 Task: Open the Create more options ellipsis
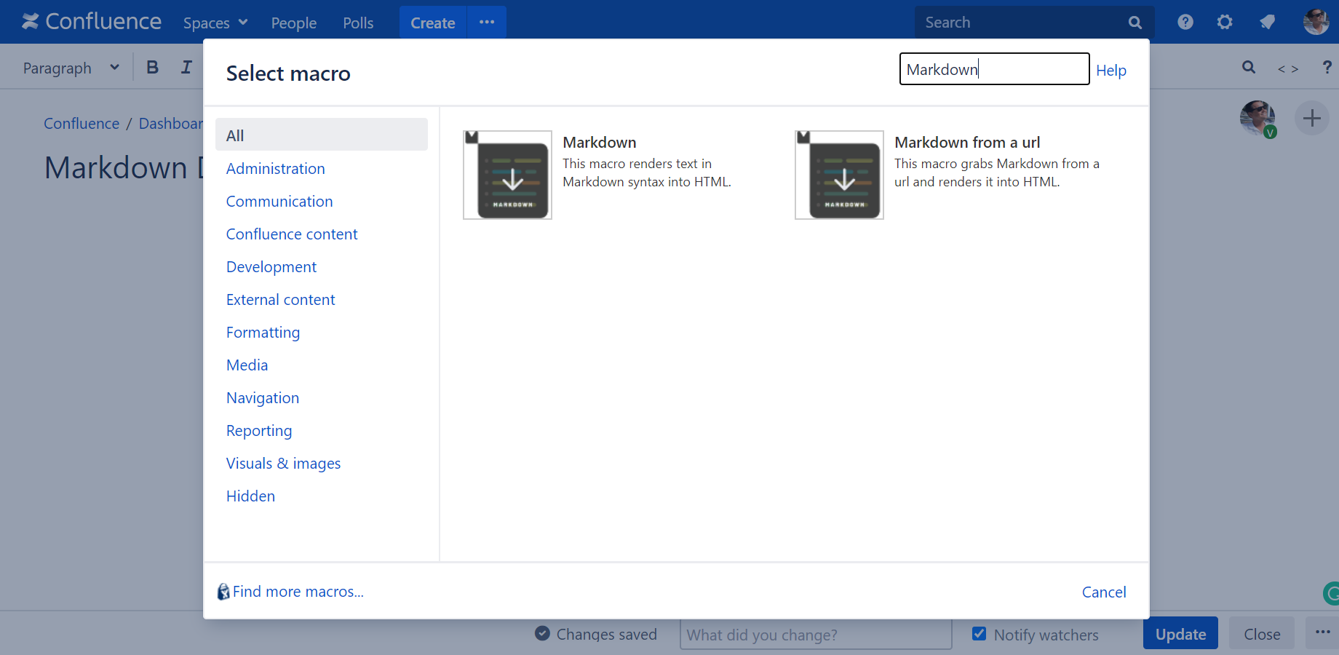[487, 23]
